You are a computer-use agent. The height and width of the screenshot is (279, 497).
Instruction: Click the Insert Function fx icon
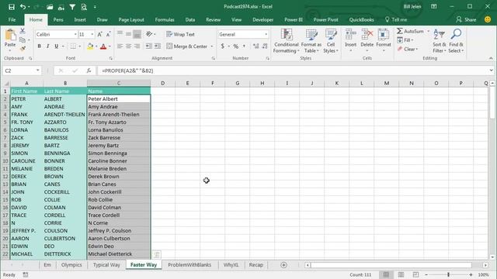click(89, 71)
